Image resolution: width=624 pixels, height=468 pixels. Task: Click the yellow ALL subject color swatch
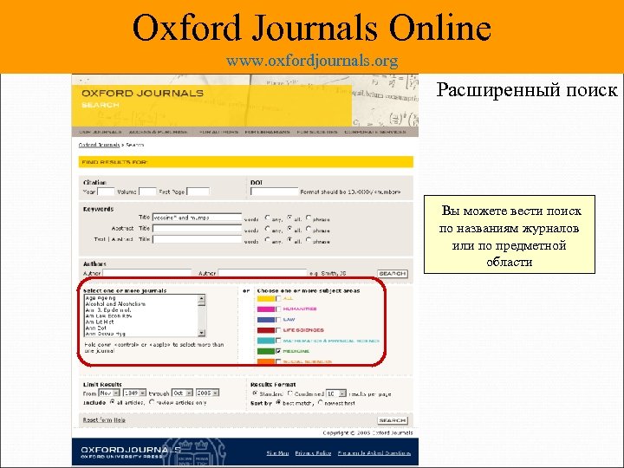click(x=266, y=298)
